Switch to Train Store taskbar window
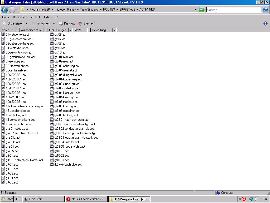Image resolution: width=270 pixels, height=203 pixels. pos(44,199)
